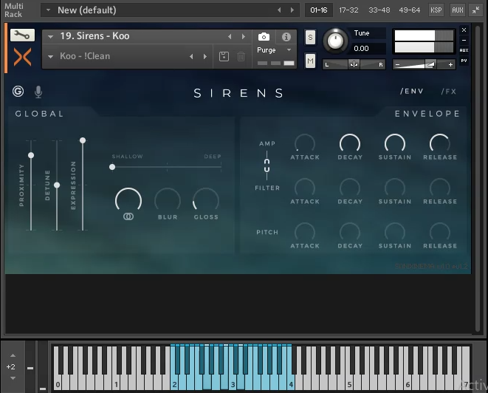Click the stereo width knob above rings icon

coord(128,200)
